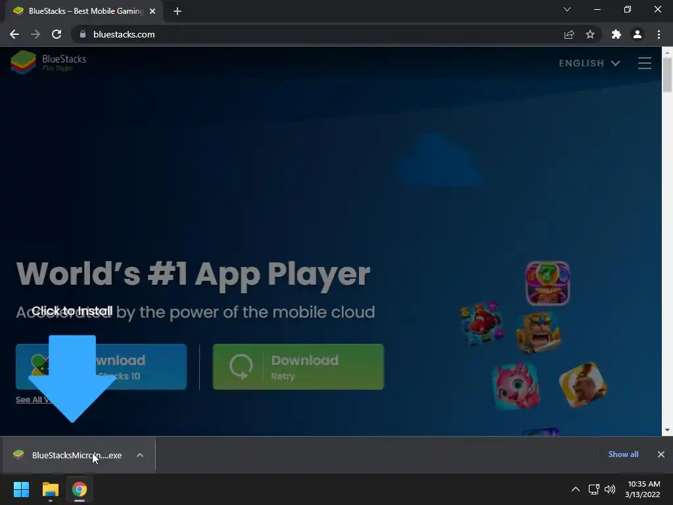Click the BlueStacks logo in the header
The image size is (673, 505).
pos(49,62)
